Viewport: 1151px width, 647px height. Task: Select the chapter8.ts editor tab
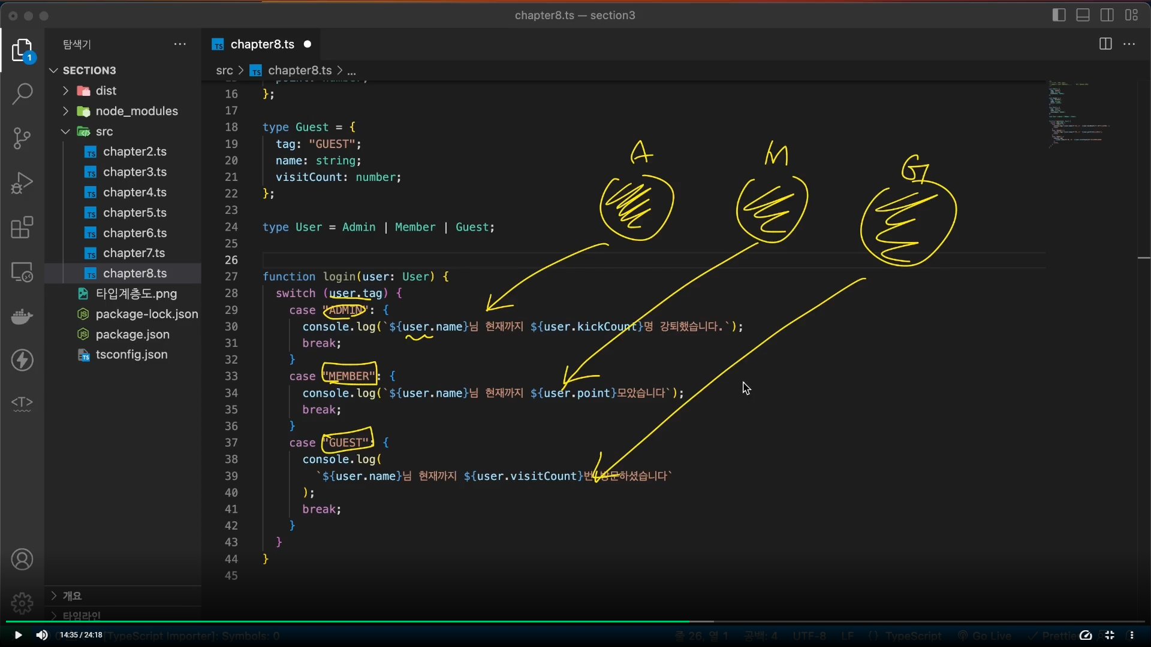click(262, 44)
